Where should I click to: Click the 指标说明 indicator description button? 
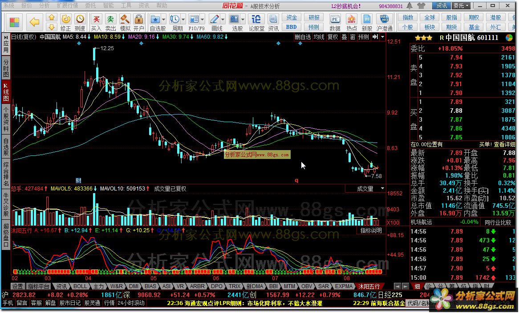[371, 230]
